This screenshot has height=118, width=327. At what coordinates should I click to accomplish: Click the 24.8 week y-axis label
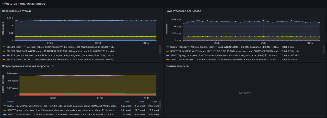pyautogui.click(x=13, y=73)
